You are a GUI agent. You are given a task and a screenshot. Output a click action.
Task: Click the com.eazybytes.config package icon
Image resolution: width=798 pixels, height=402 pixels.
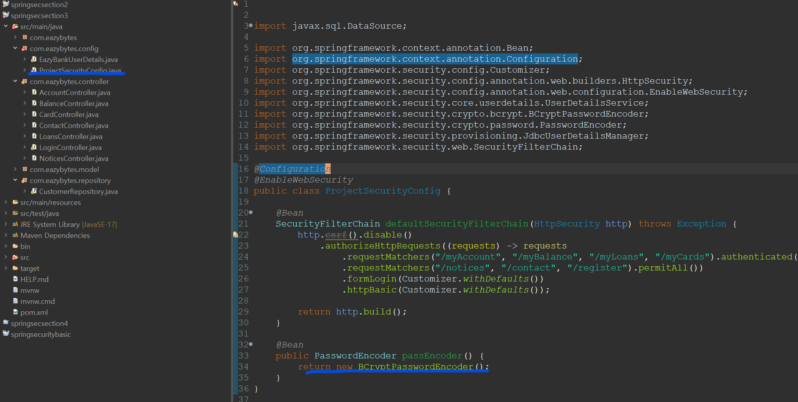[x=25, y=48]
